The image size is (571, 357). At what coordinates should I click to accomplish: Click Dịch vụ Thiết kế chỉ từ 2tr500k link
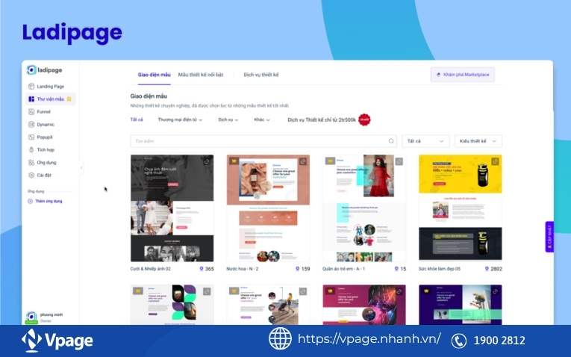(x=322, y=119)
